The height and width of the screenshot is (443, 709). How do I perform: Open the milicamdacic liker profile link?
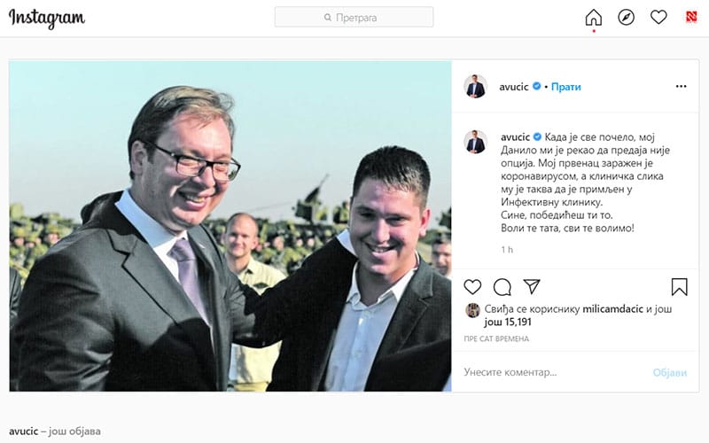click(x=612, y=309)
